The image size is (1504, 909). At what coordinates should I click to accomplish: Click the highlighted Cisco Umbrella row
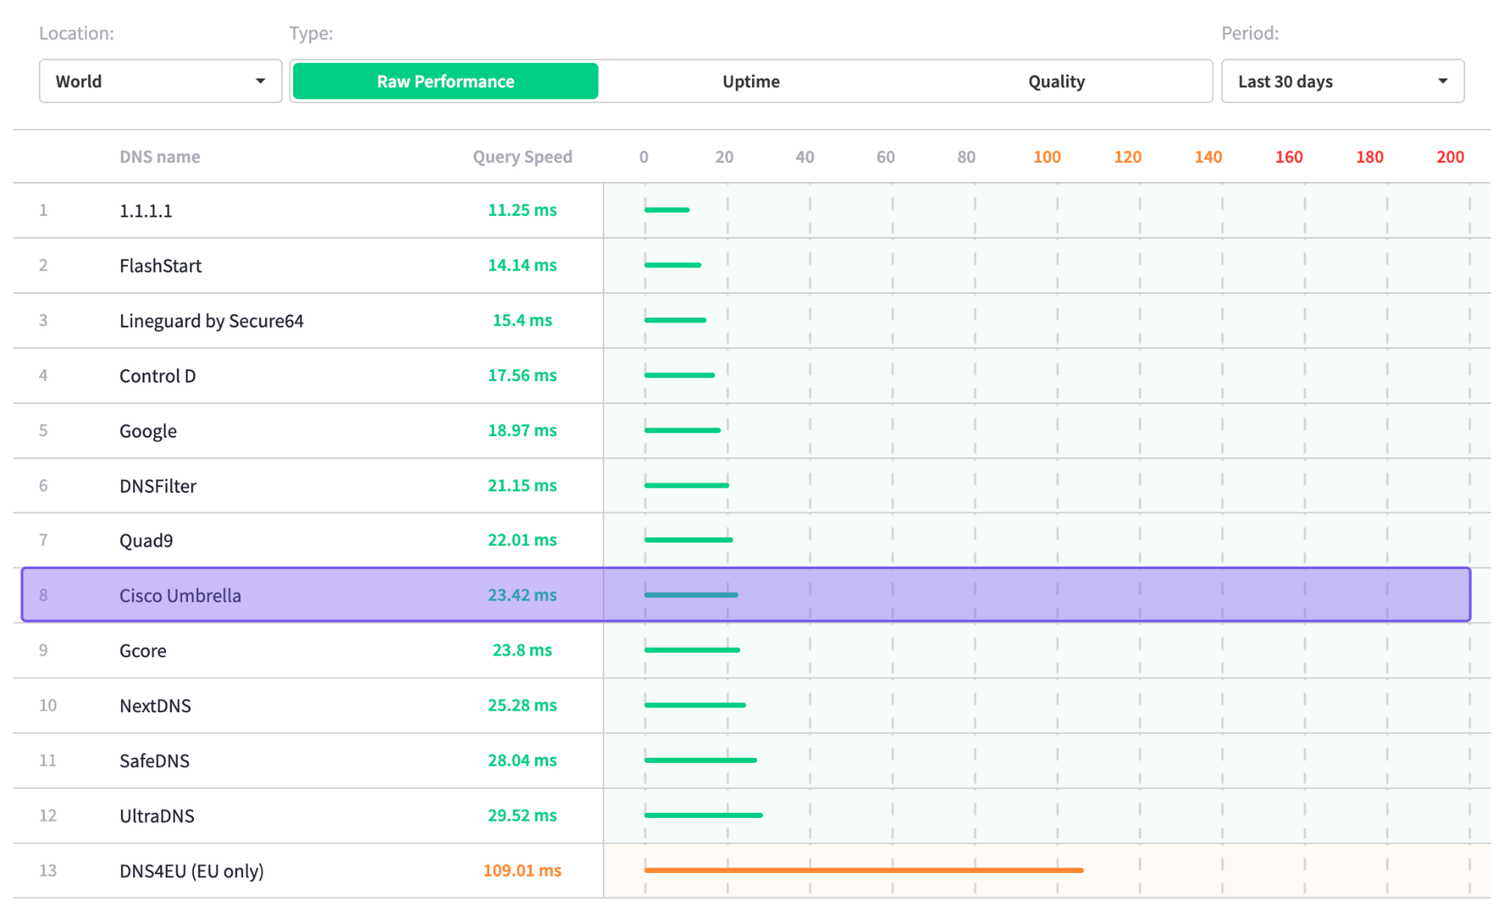180,595
